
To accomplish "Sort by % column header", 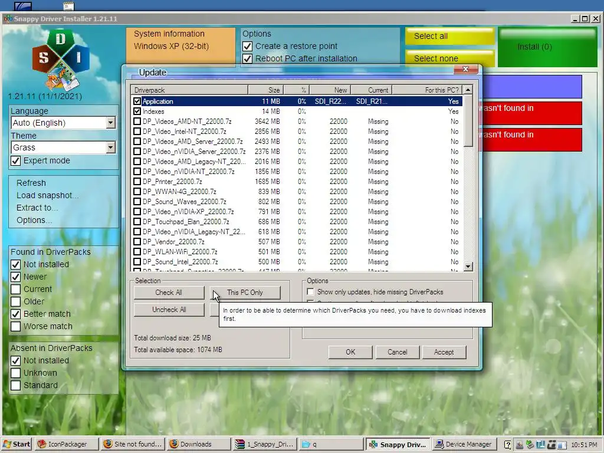I will click(x=297, y=90).
